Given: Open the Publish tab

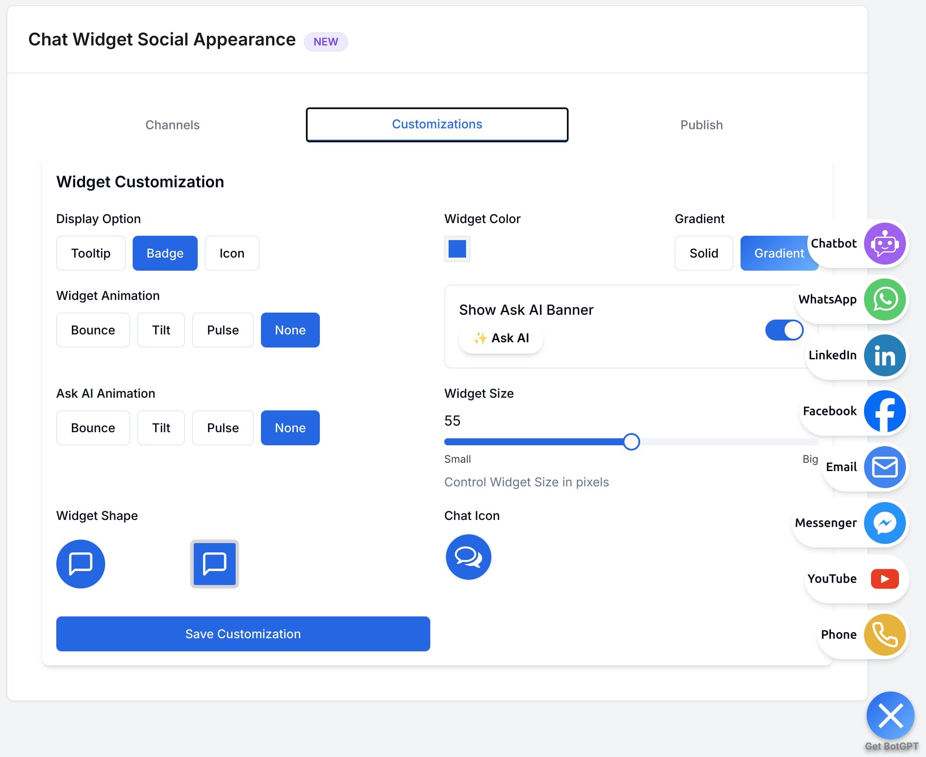Looking at the screenshot, I should pos(701,125).
